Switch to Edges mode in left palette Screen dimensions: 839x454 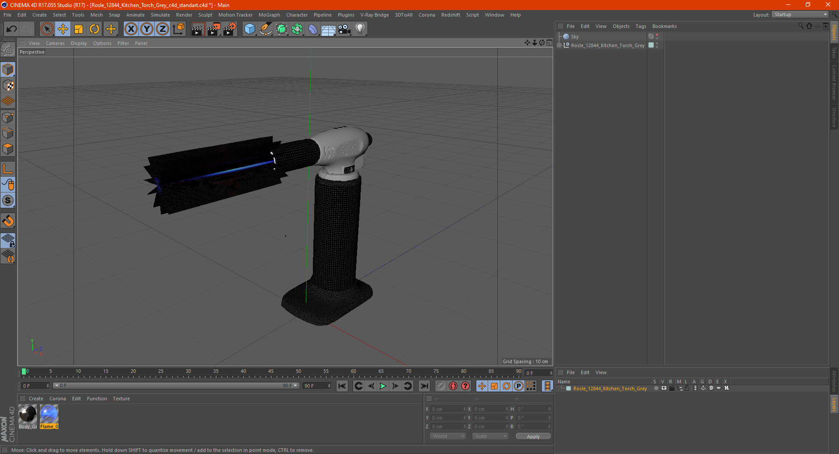(x=8, y=133)
